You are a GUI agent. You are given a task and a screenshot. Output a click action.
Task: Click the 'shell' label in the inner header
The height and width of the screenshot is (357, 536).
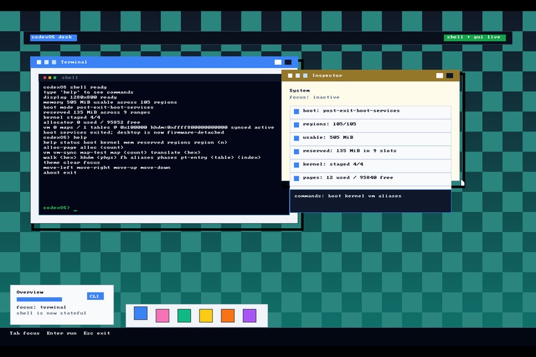click(x=70, y=78)
